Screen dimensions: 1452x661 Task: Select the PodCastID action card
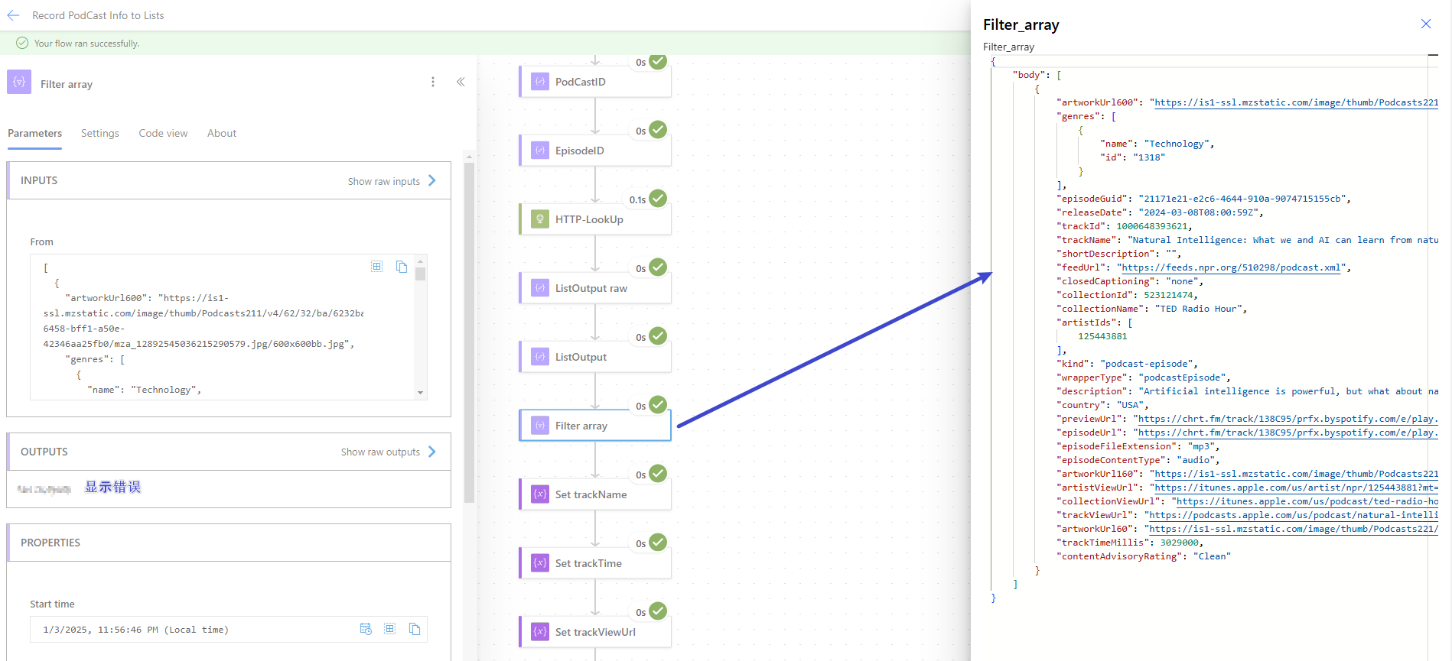595,82
